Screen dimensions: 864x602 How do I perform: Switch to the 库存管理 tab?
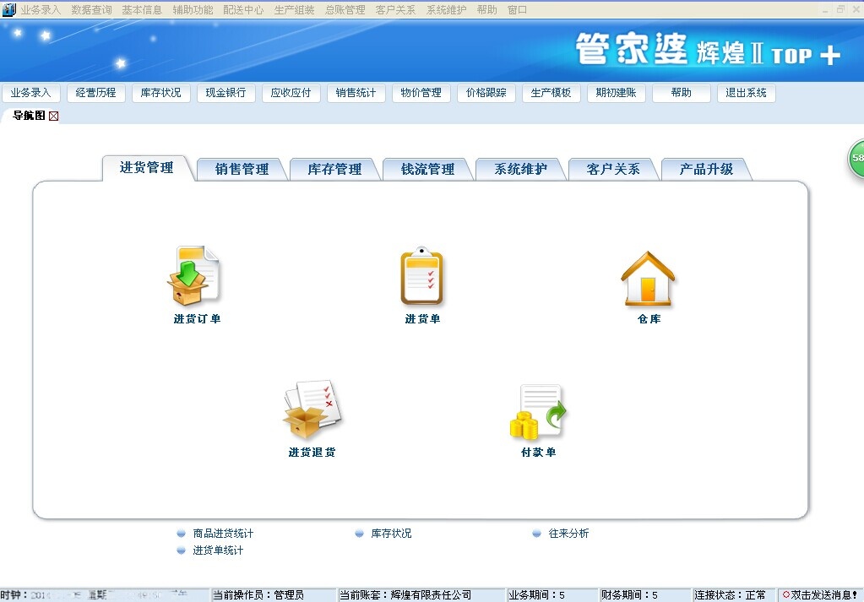pyautogui.click(x=334, y=168)
